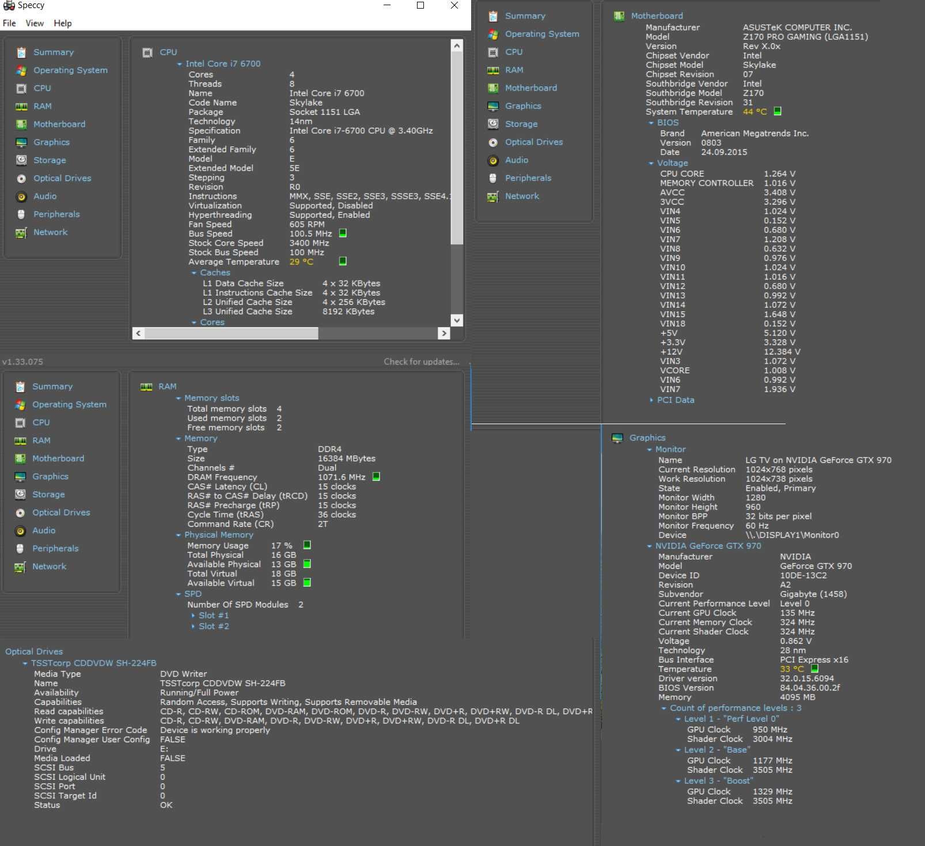The image size is (925, 846).
Task: Click the memory icon next to RAM panel heading
Action: click(x=146, y=387)
